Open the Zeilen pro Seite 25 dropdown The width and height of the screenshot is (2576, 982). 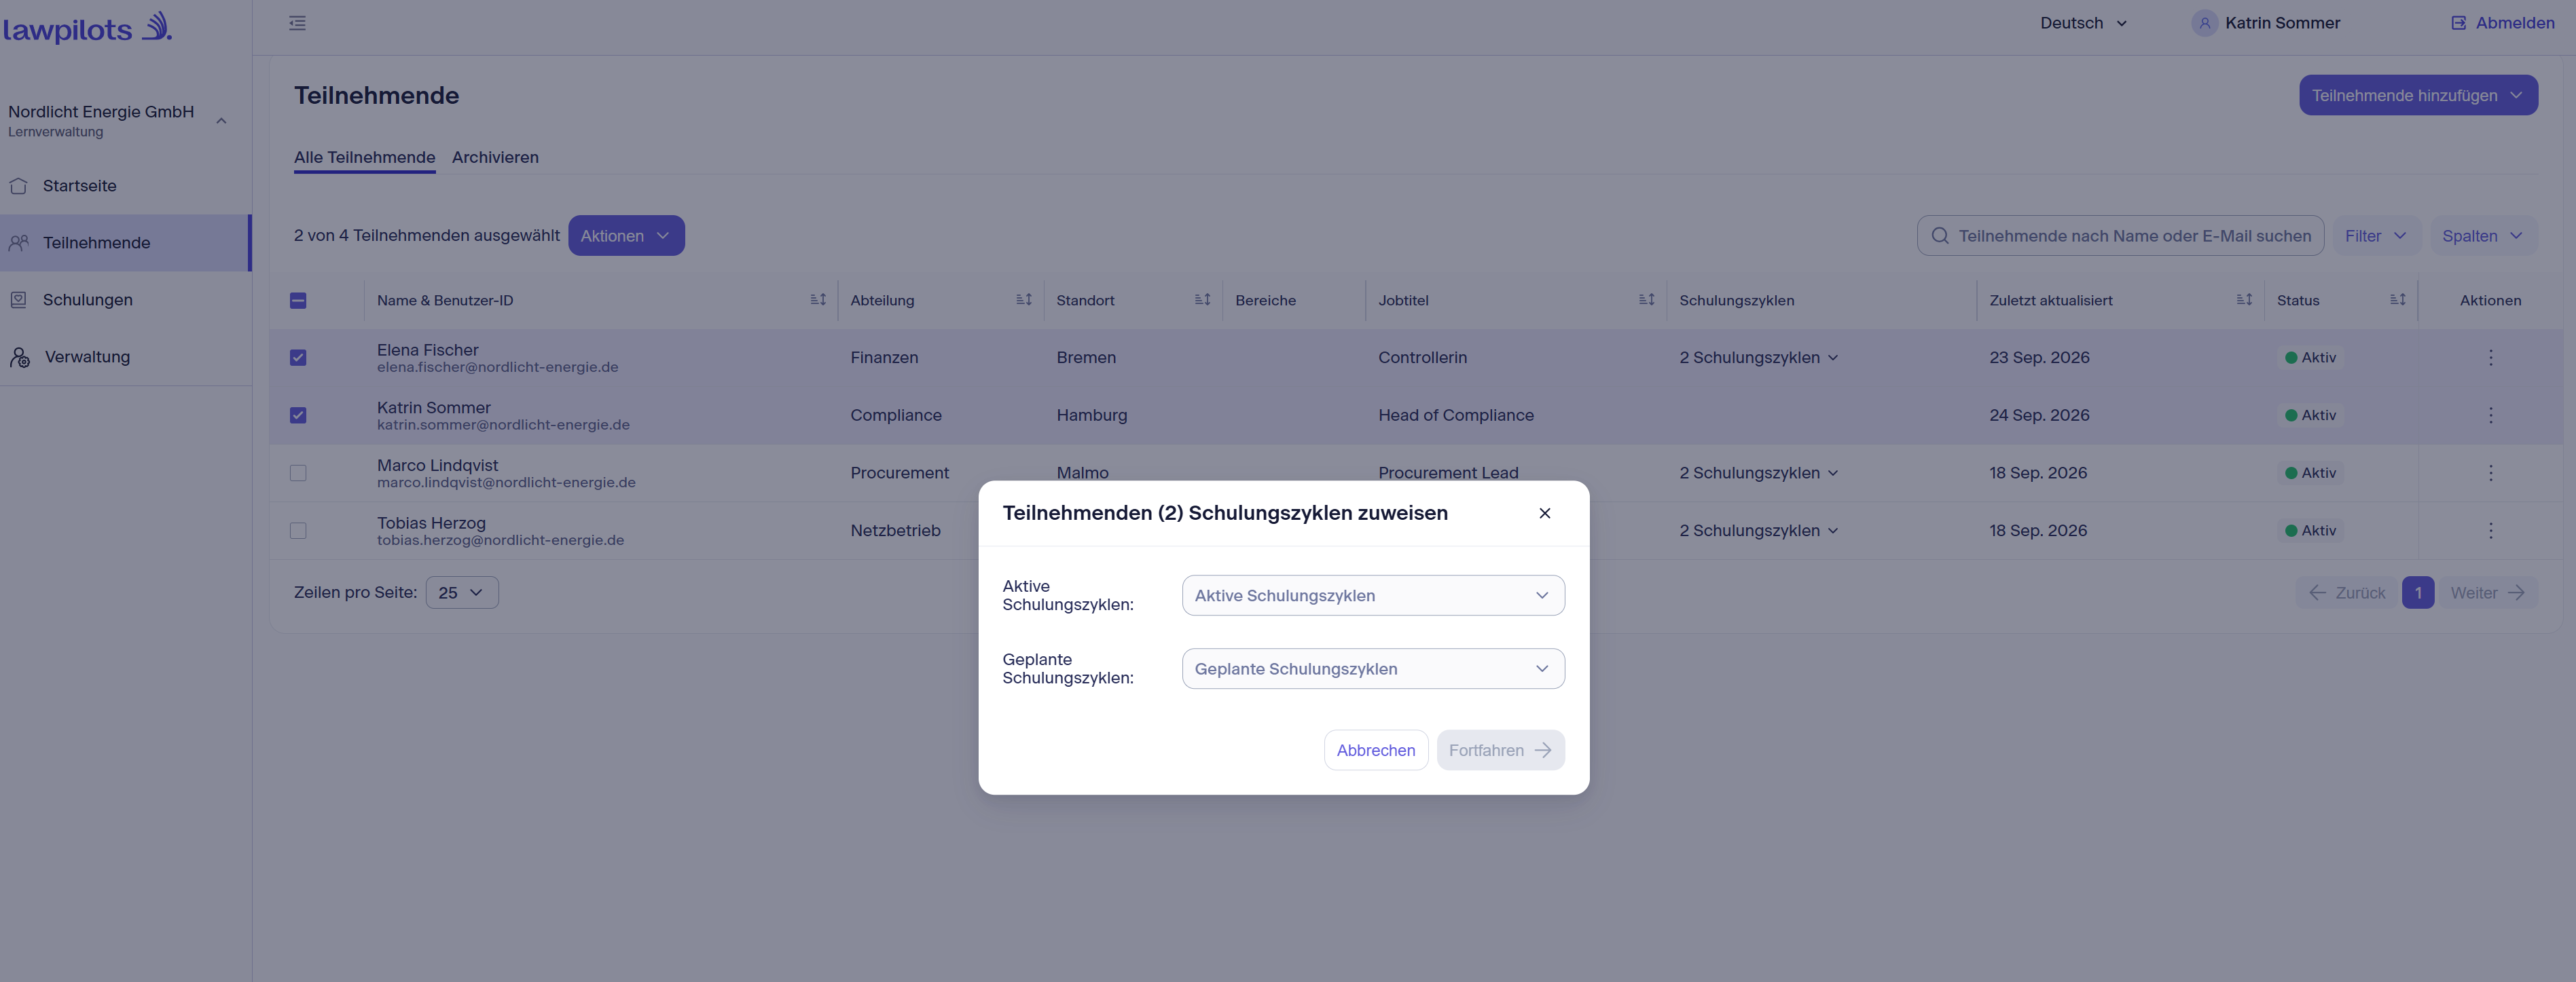tap(462, 592)
